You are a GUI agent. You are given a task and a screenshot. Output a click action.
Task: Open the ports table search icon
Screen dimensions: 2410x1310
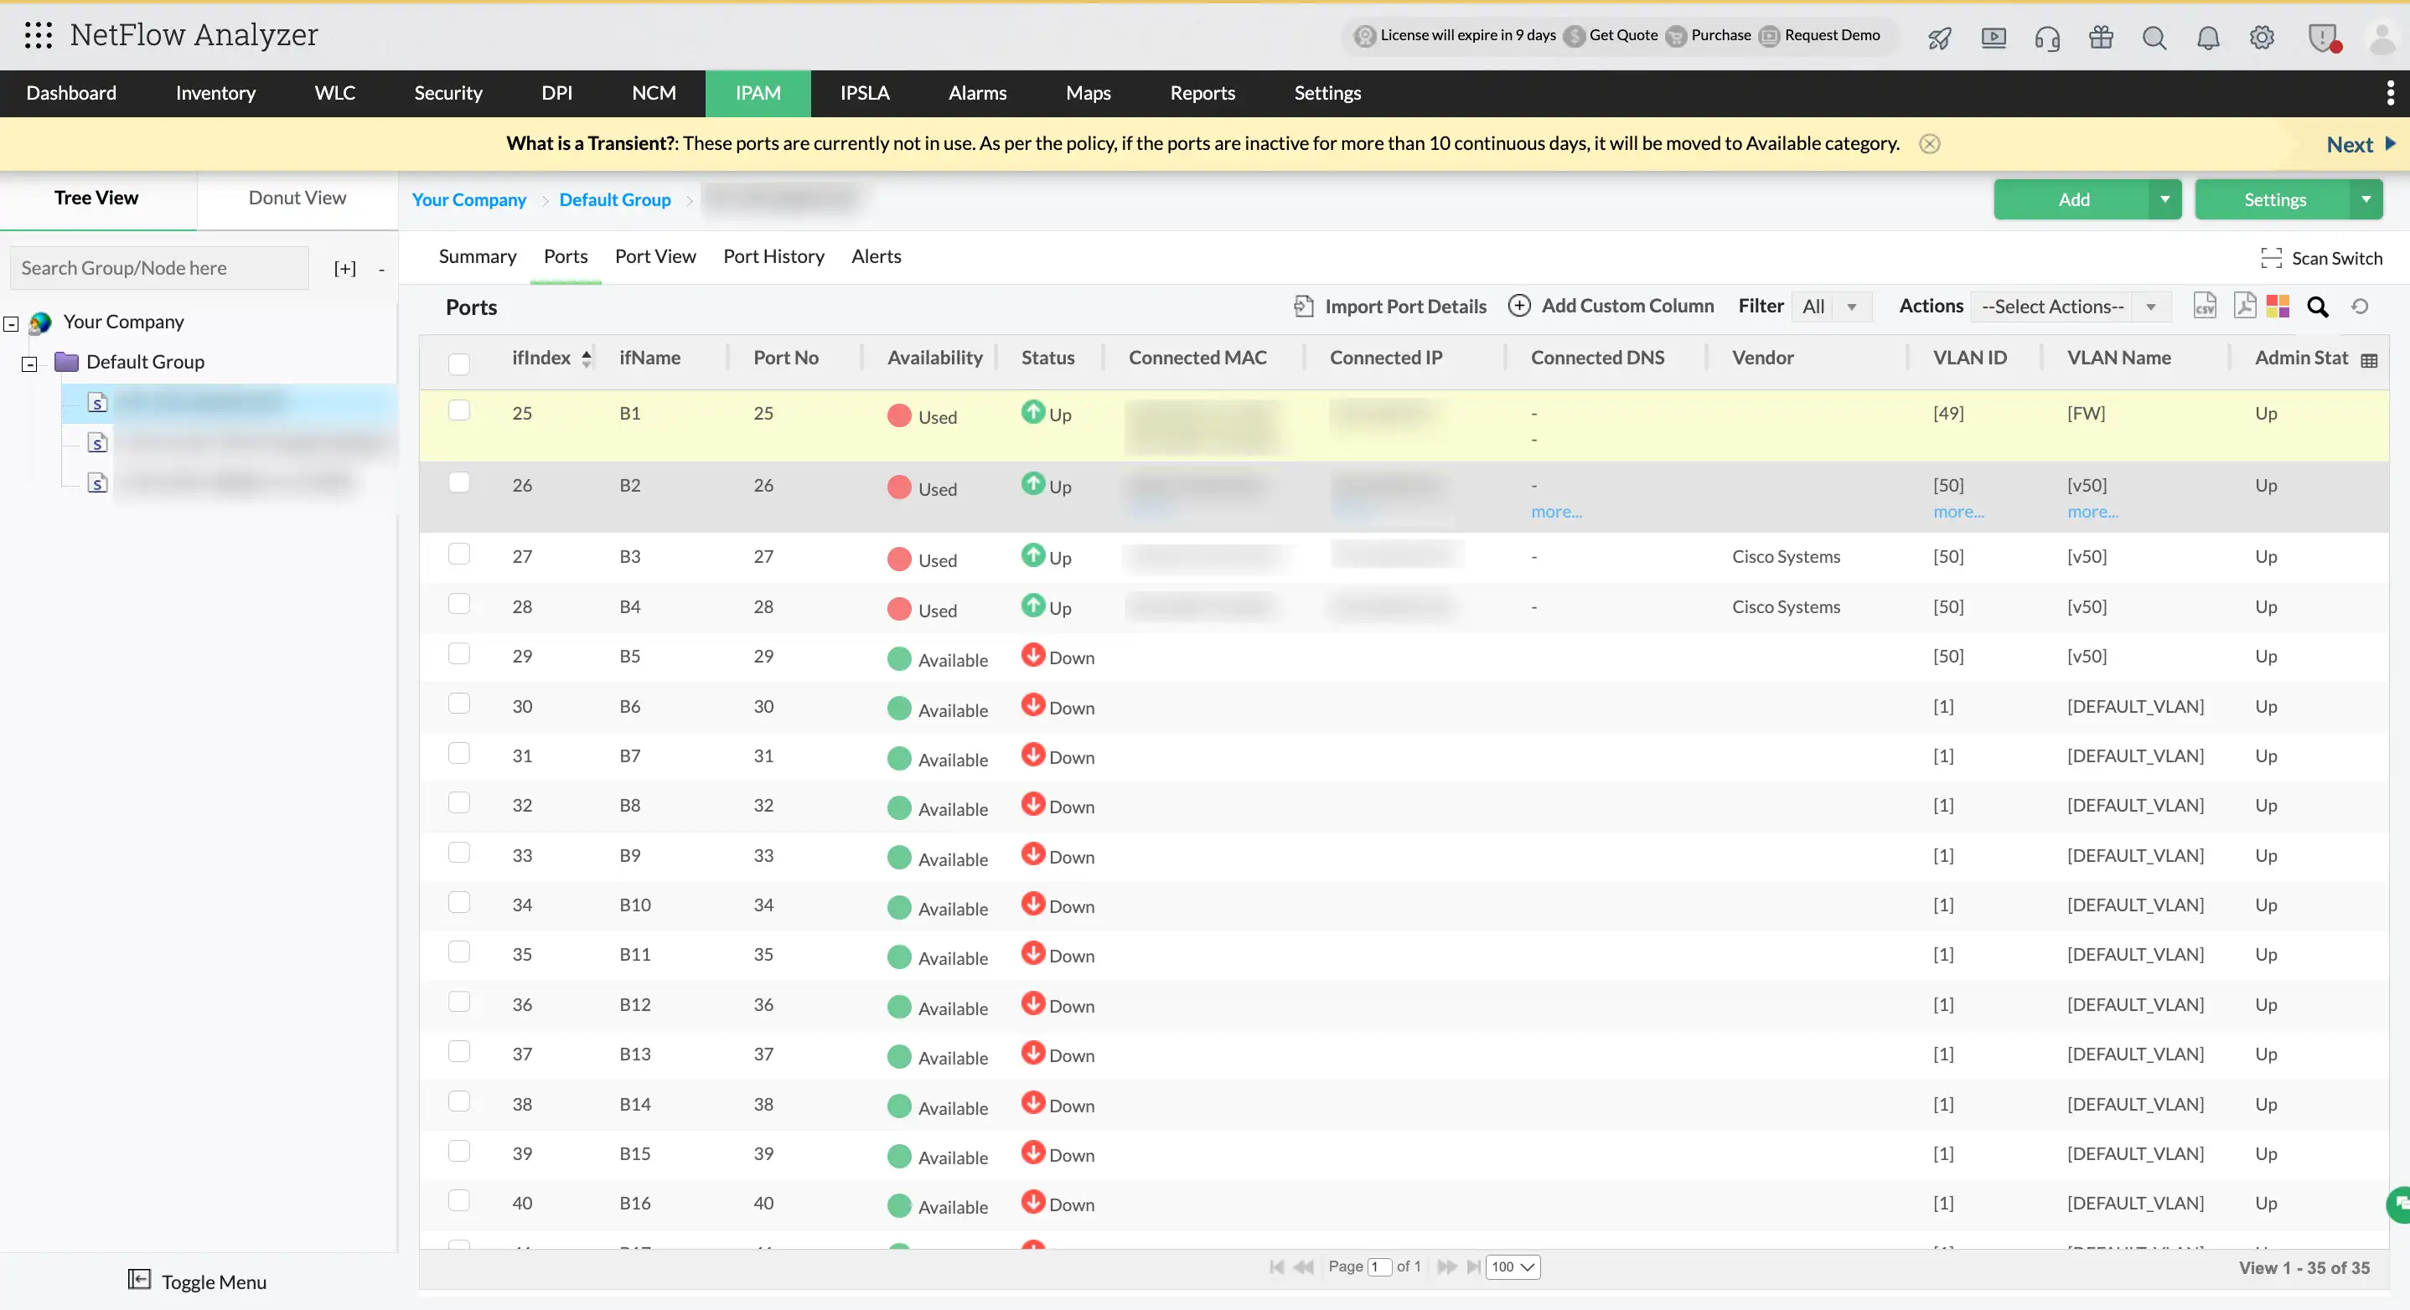(2317, 307)
